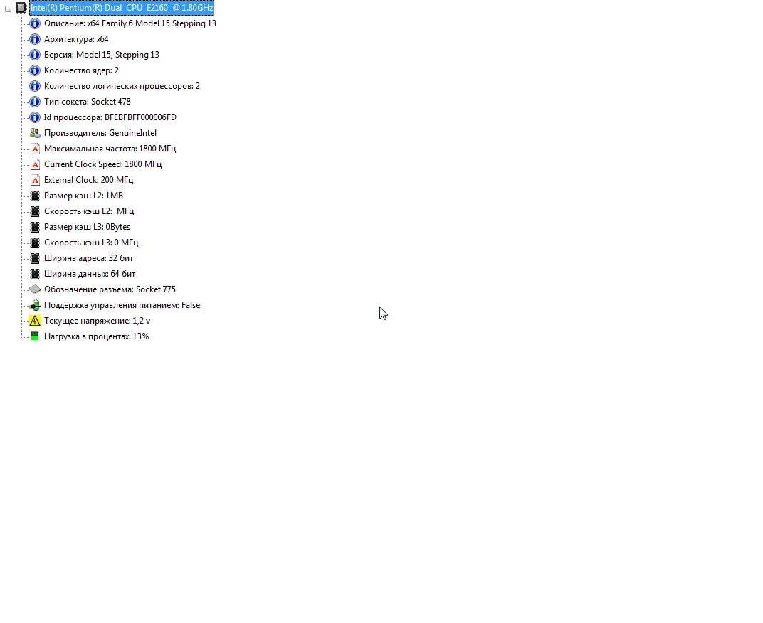Click chip icon beside Размер кэш L2
Image resolution: width=763 pixels, height=623 pixels.
[35, 196]
